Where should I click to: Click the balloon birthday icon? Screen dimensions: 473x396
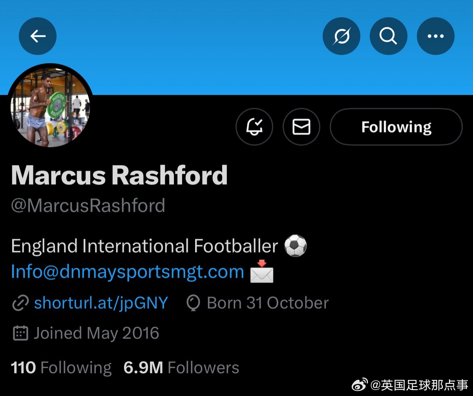(x=193, y=303)
